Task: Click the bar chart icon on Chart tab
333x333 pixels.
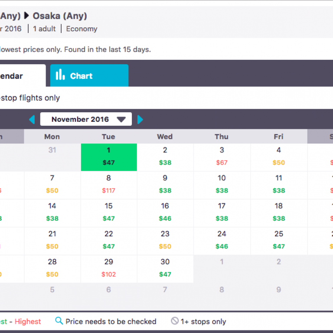Action: 60,75
